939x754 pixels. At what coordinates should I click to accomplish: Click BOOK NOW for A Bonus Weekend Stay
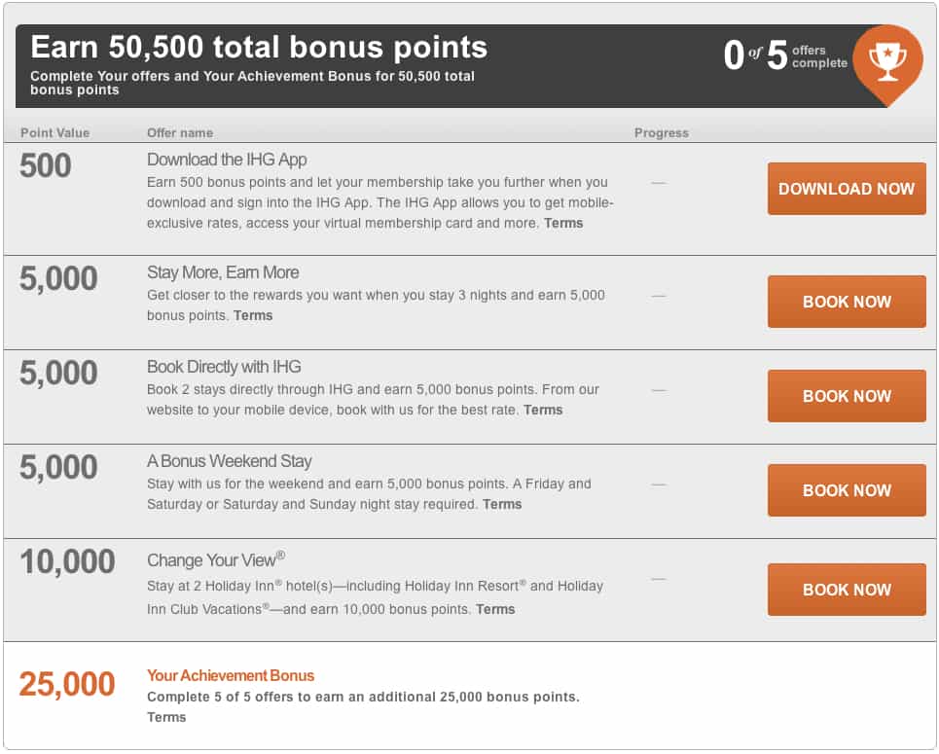846,489
